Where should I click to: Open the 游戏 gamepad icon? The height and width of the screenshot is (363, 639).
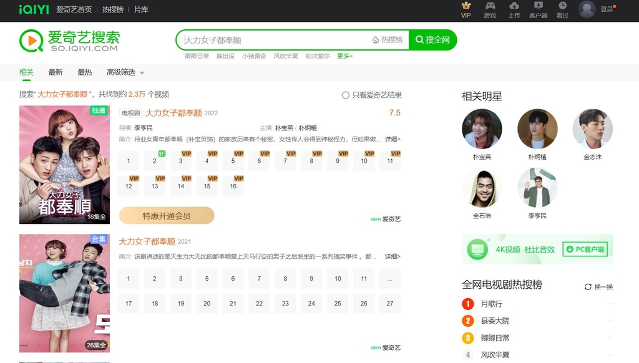pyautogui.click(x=490, y=6)
